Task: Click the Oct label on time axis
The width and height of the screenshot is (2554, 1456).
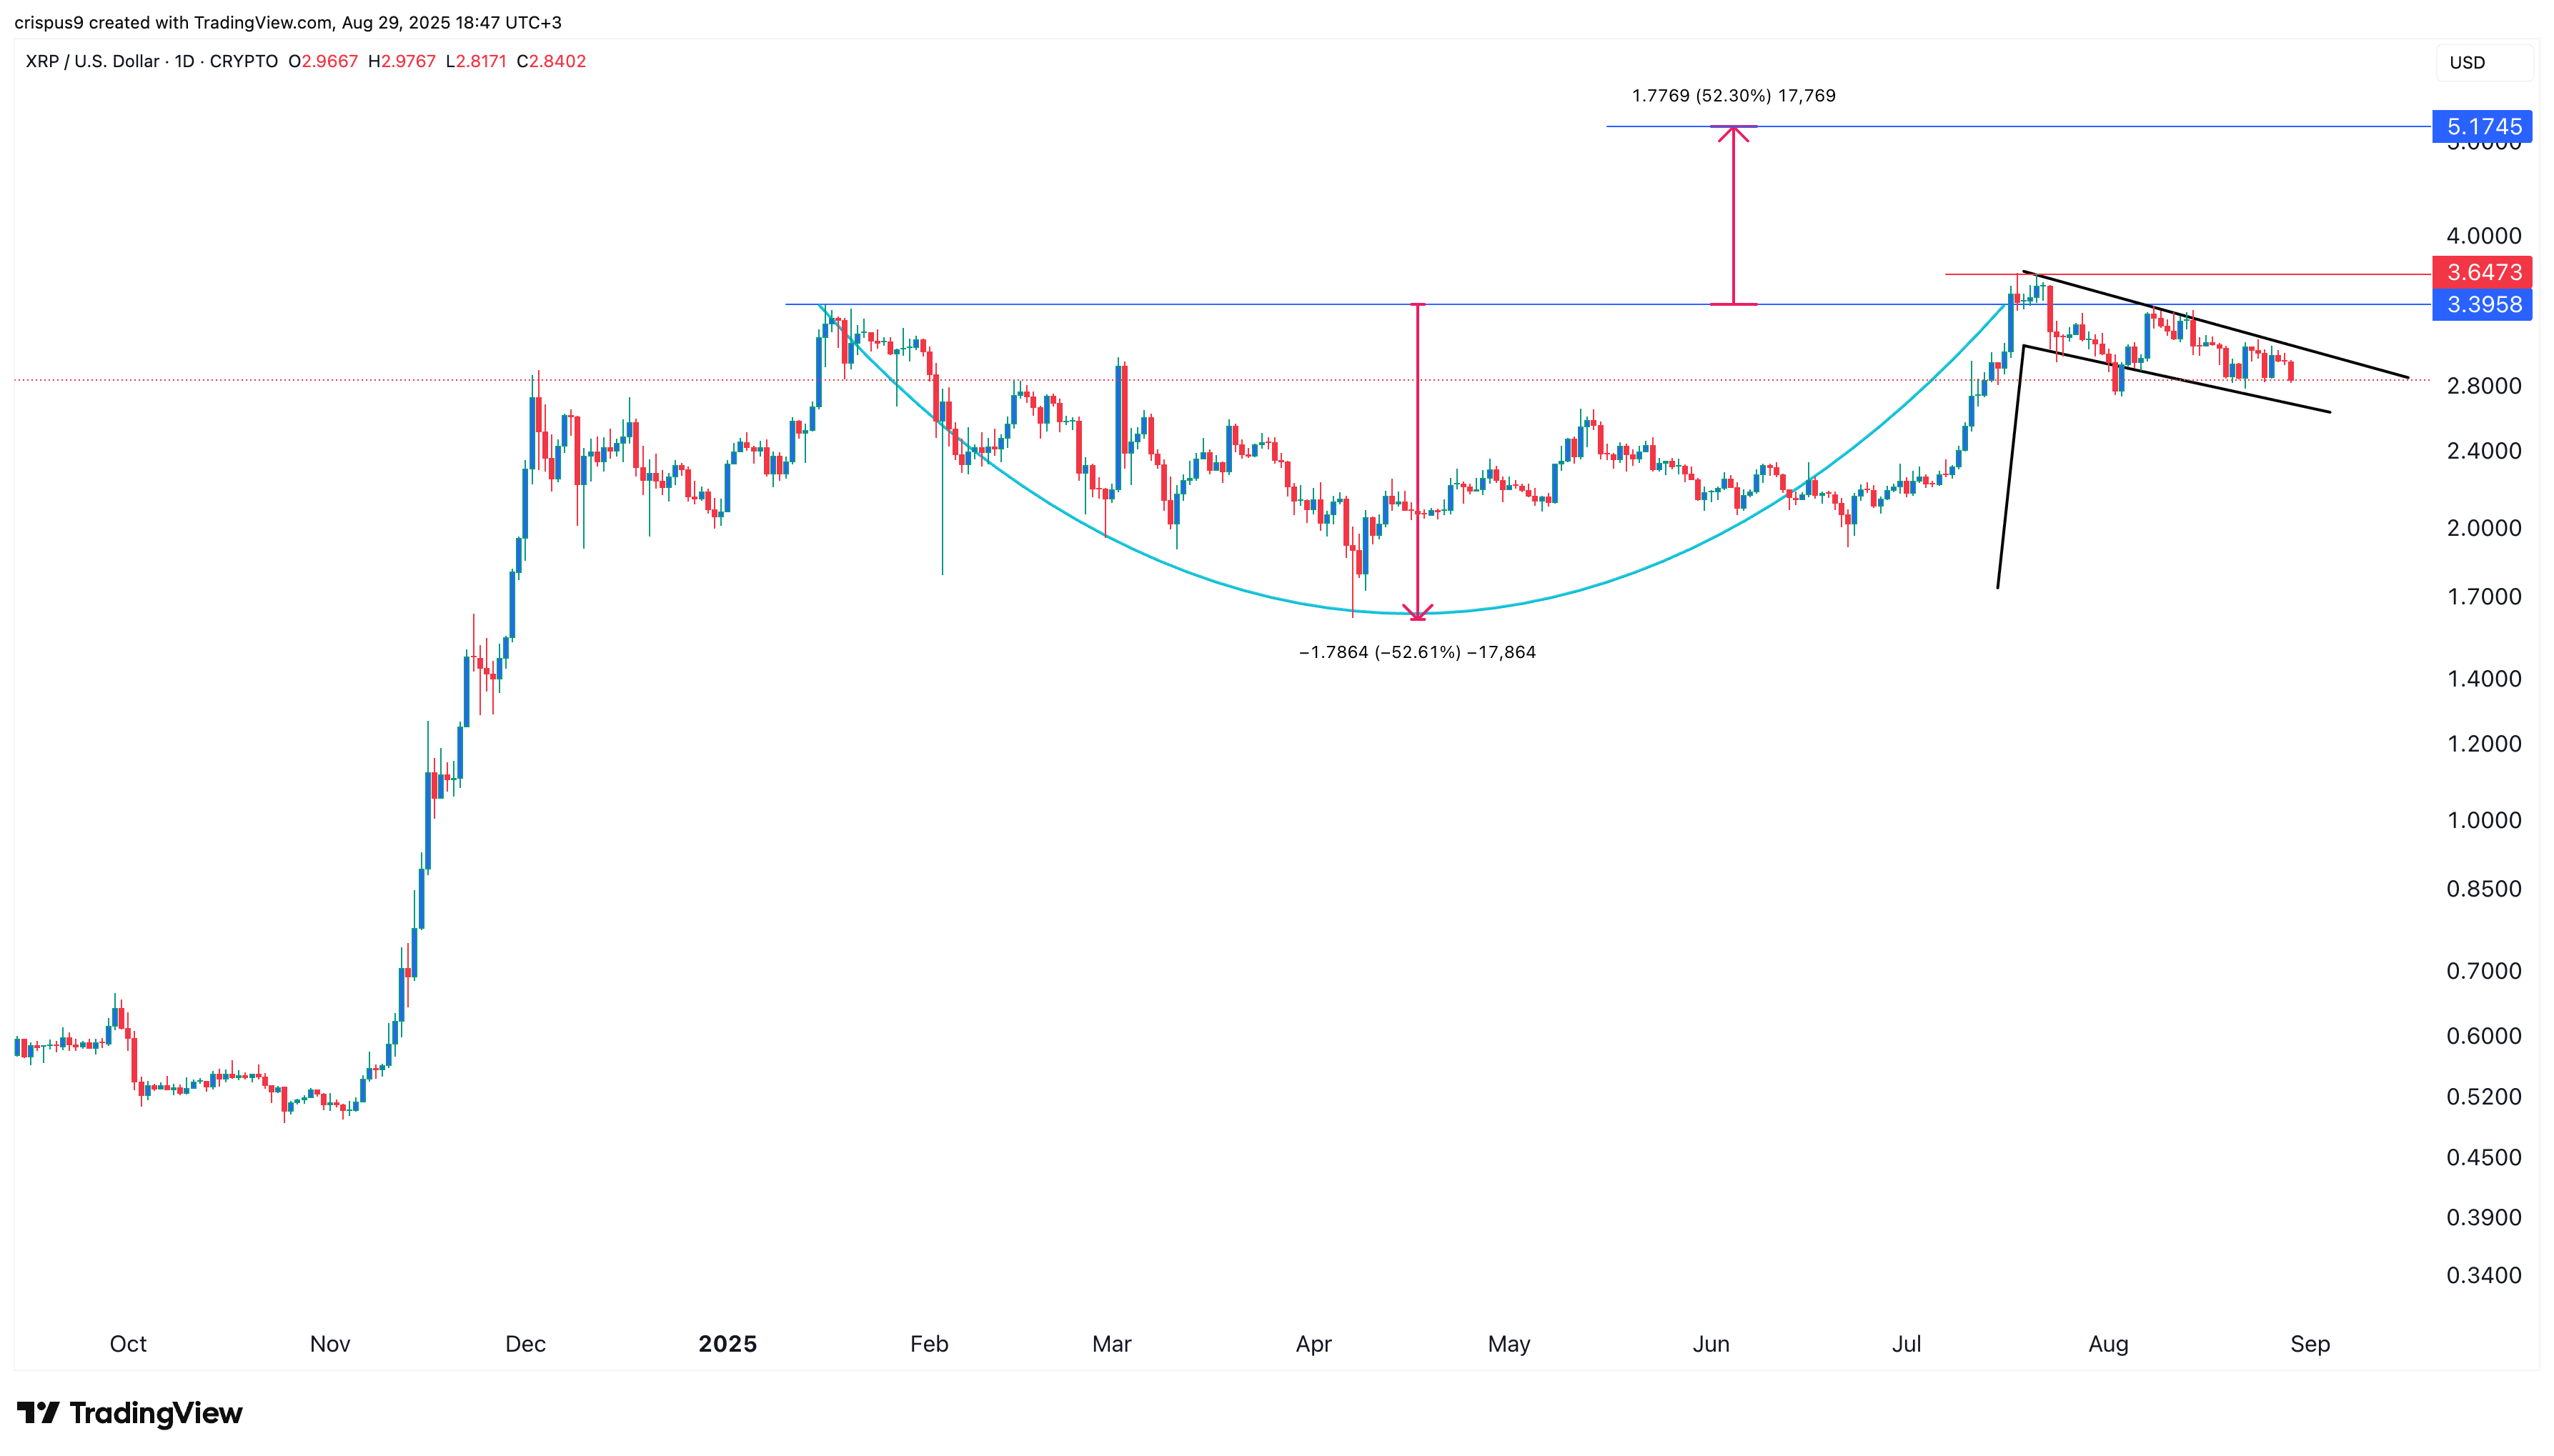Action: click(x=128, y=1344)
